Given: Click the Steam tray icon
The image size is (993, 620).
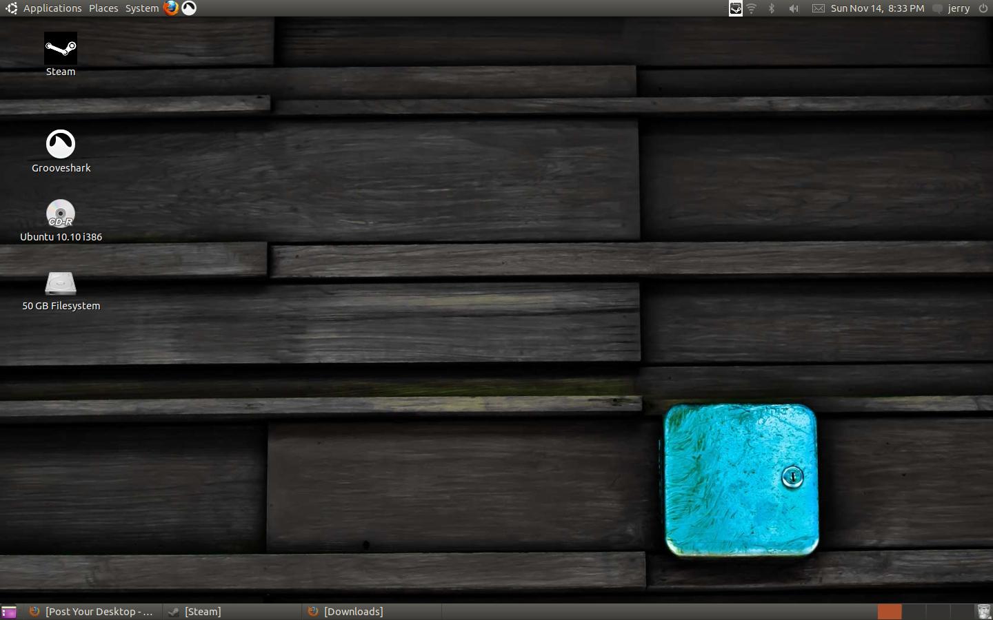Looking at the screenshot, I should click(x=736, y=8).
